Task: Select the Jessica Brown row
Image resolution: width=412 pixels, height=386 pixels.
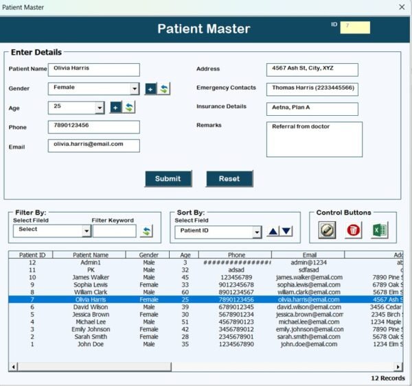Action: [x=206, y=315]
